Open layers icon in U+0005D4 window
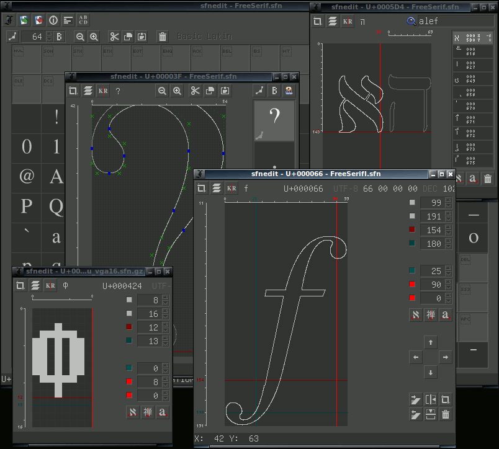The image size is (499, 449). coord(333,21)
